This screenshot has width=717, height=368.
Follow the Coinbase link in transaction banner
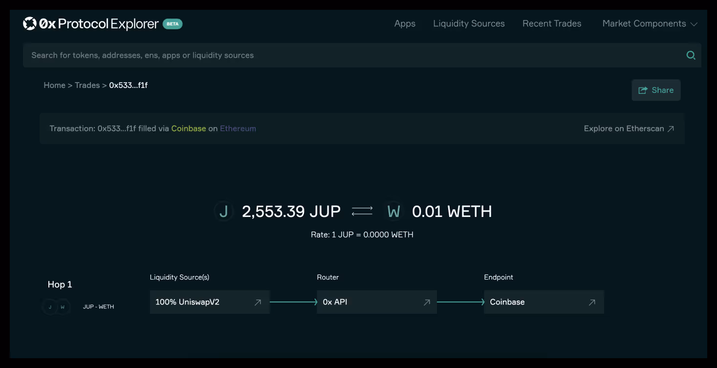click(189, 129)
